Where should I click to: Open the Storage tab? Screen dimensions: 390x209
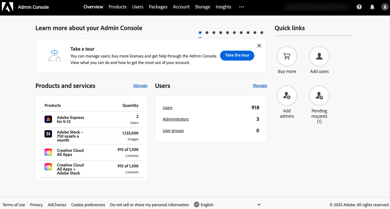coord(203,7)
